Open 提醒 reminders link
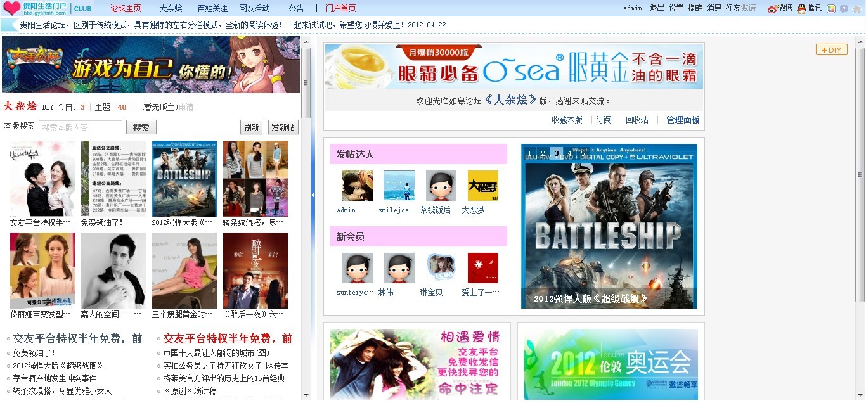This screenshot has width=866, height=403. [695, 8]
